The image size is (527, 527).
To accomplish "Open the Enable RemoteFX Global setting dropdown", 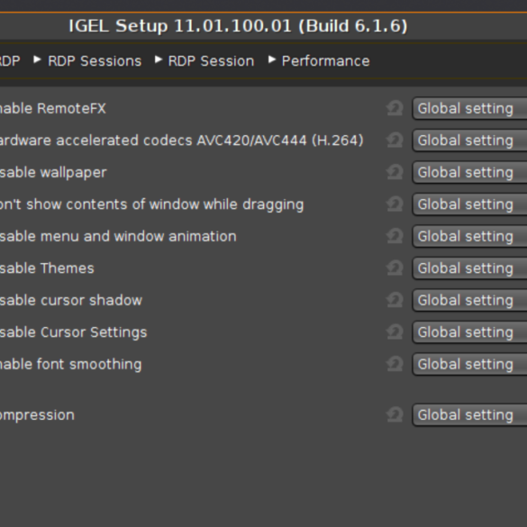I will pos(469,108).
